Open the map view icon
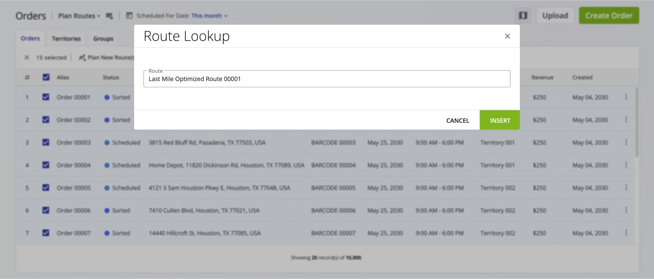 coord(523,15)
